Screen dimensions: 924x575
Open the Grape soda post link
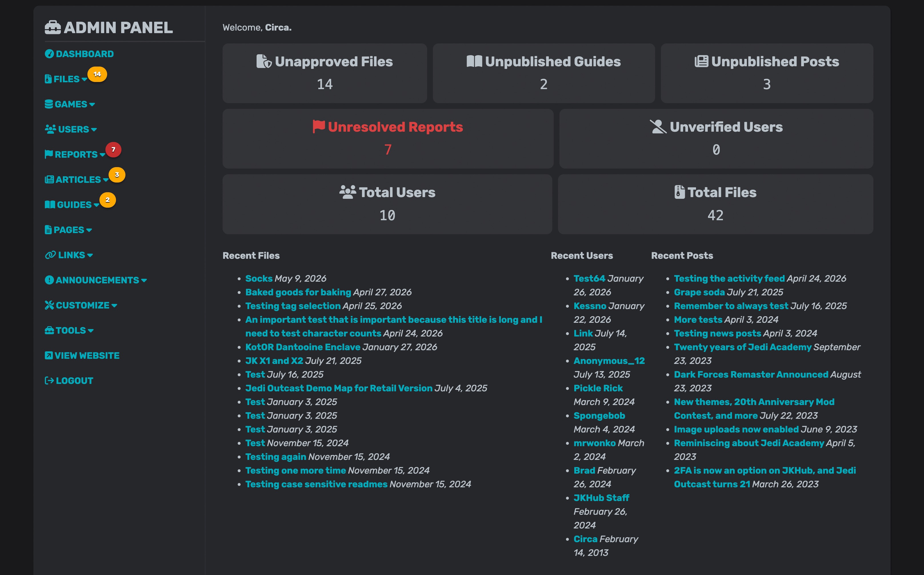click(699, 292)
